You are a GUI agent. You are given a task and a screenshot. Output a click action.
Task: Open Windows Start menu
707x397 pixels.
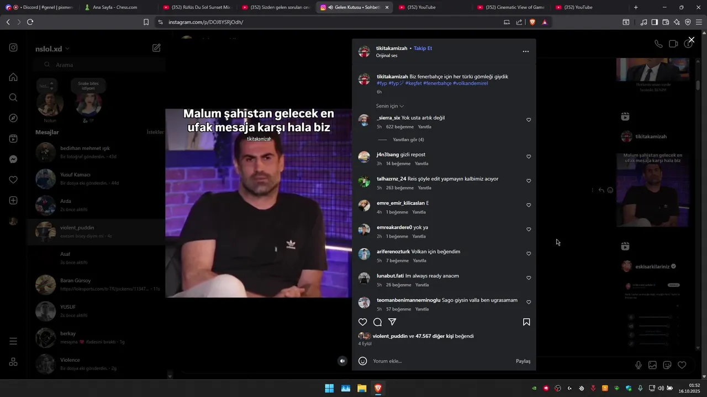click(x=329, y=388)
